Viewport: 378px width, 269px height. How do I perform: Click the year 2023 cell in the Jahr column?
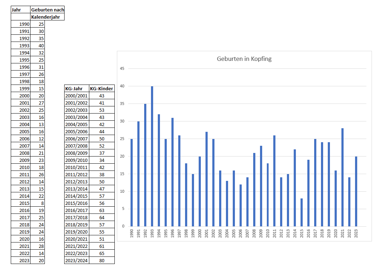tap(20, 260)
